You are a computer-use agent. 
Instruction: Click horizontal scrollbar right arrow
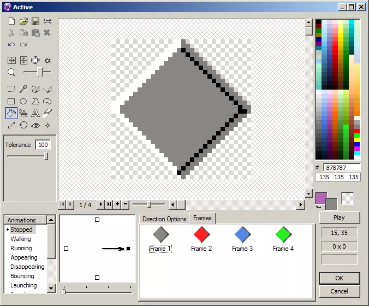301,205
